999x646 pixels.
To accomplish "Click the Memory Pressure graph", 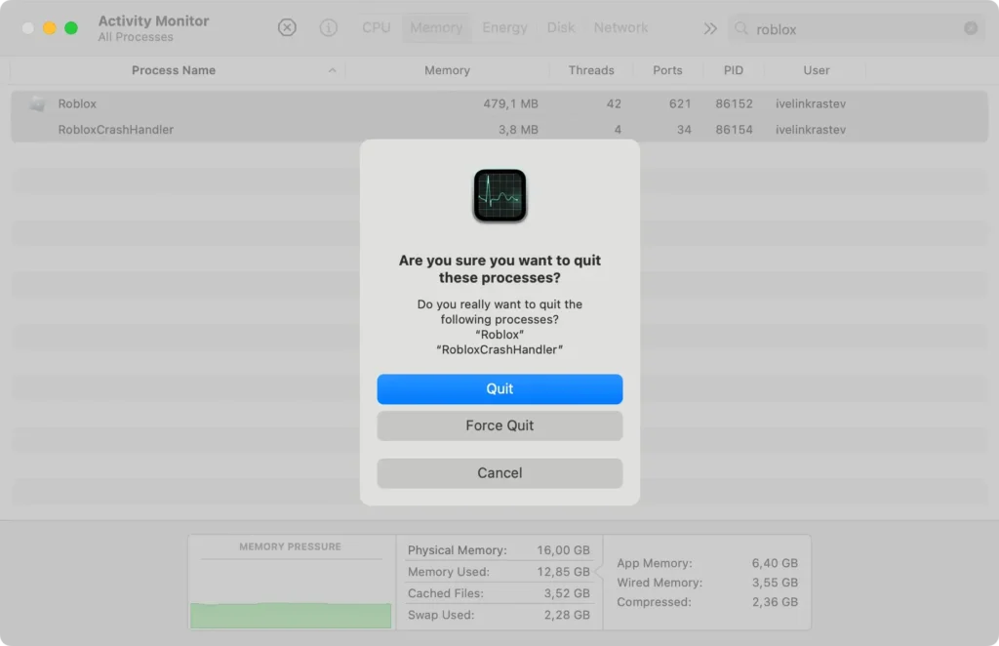I will [x=291, y=593].
